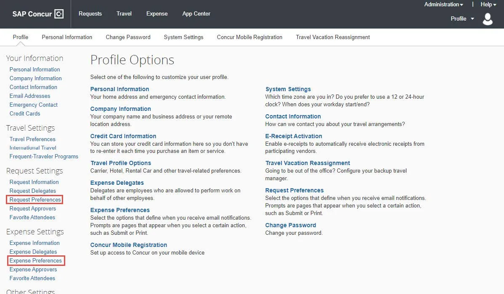The image size is (504, 294).
Task: Open Email Addresses in sidebar
Action: [x=29, y=96]
